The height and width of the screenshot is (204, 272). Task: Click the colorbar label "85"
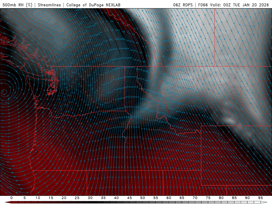click(234, 198)
